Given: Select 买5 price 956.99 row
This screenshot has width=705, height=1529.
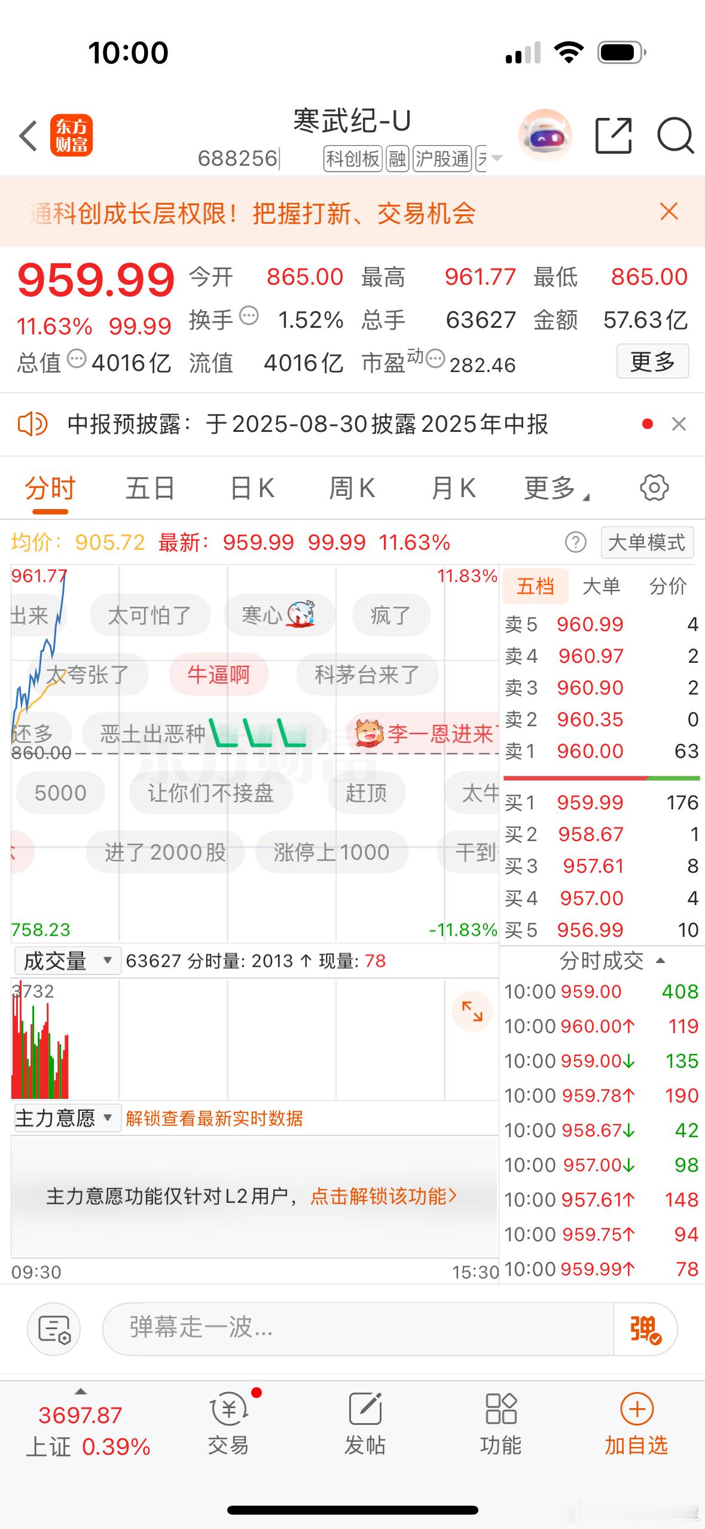Looking at the screenshot, I should [602, 930].
